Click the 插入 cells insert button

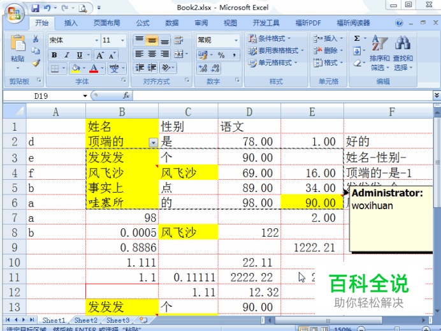coord(328,38)
